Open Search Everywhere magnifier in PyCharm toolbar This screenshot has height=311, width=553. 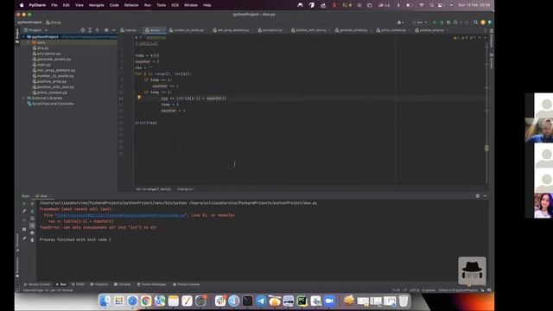475,22
